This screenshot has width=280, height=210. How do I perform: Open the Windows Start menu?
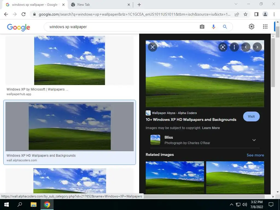[7, 205]
